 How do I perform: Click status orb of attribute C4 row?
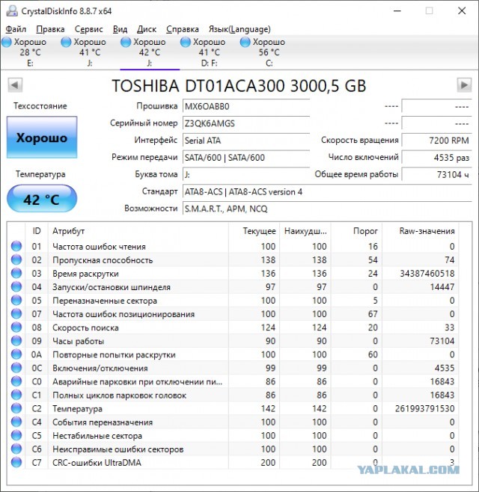point(16,422)
